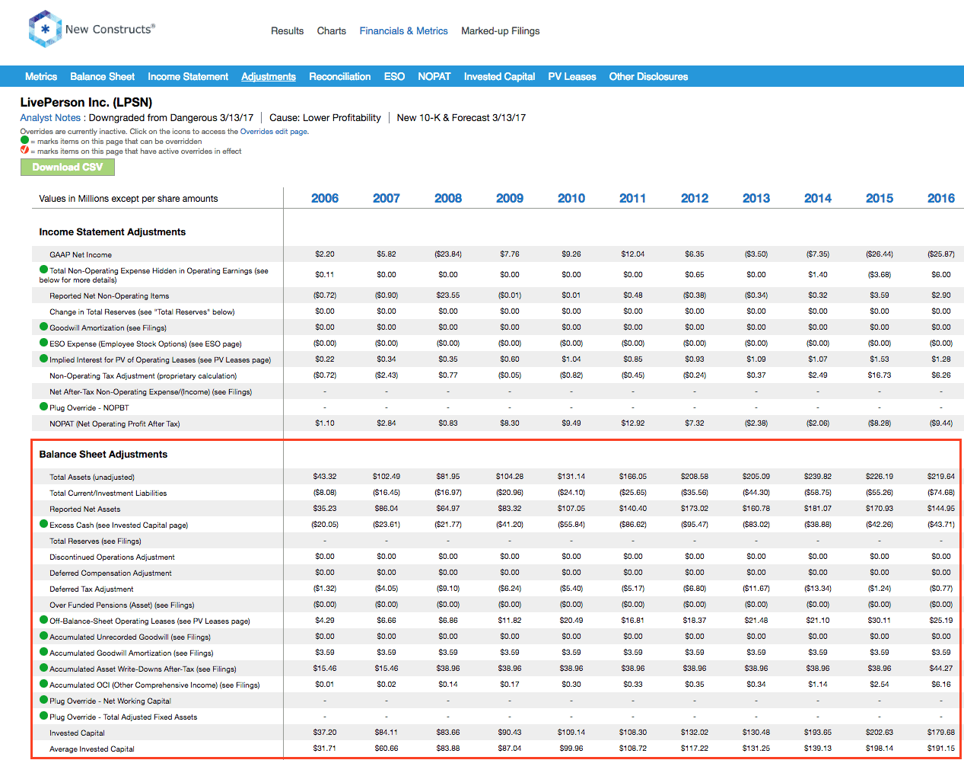This screenshot has height=760, width=964.
Task: Open Marked-up Filings from top navigation
Action: (501, 31)
